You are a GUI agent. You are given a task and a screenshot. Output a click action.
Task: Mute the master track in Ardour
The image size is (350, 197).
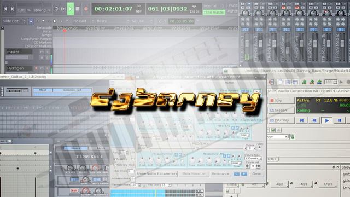click(42, 52)
